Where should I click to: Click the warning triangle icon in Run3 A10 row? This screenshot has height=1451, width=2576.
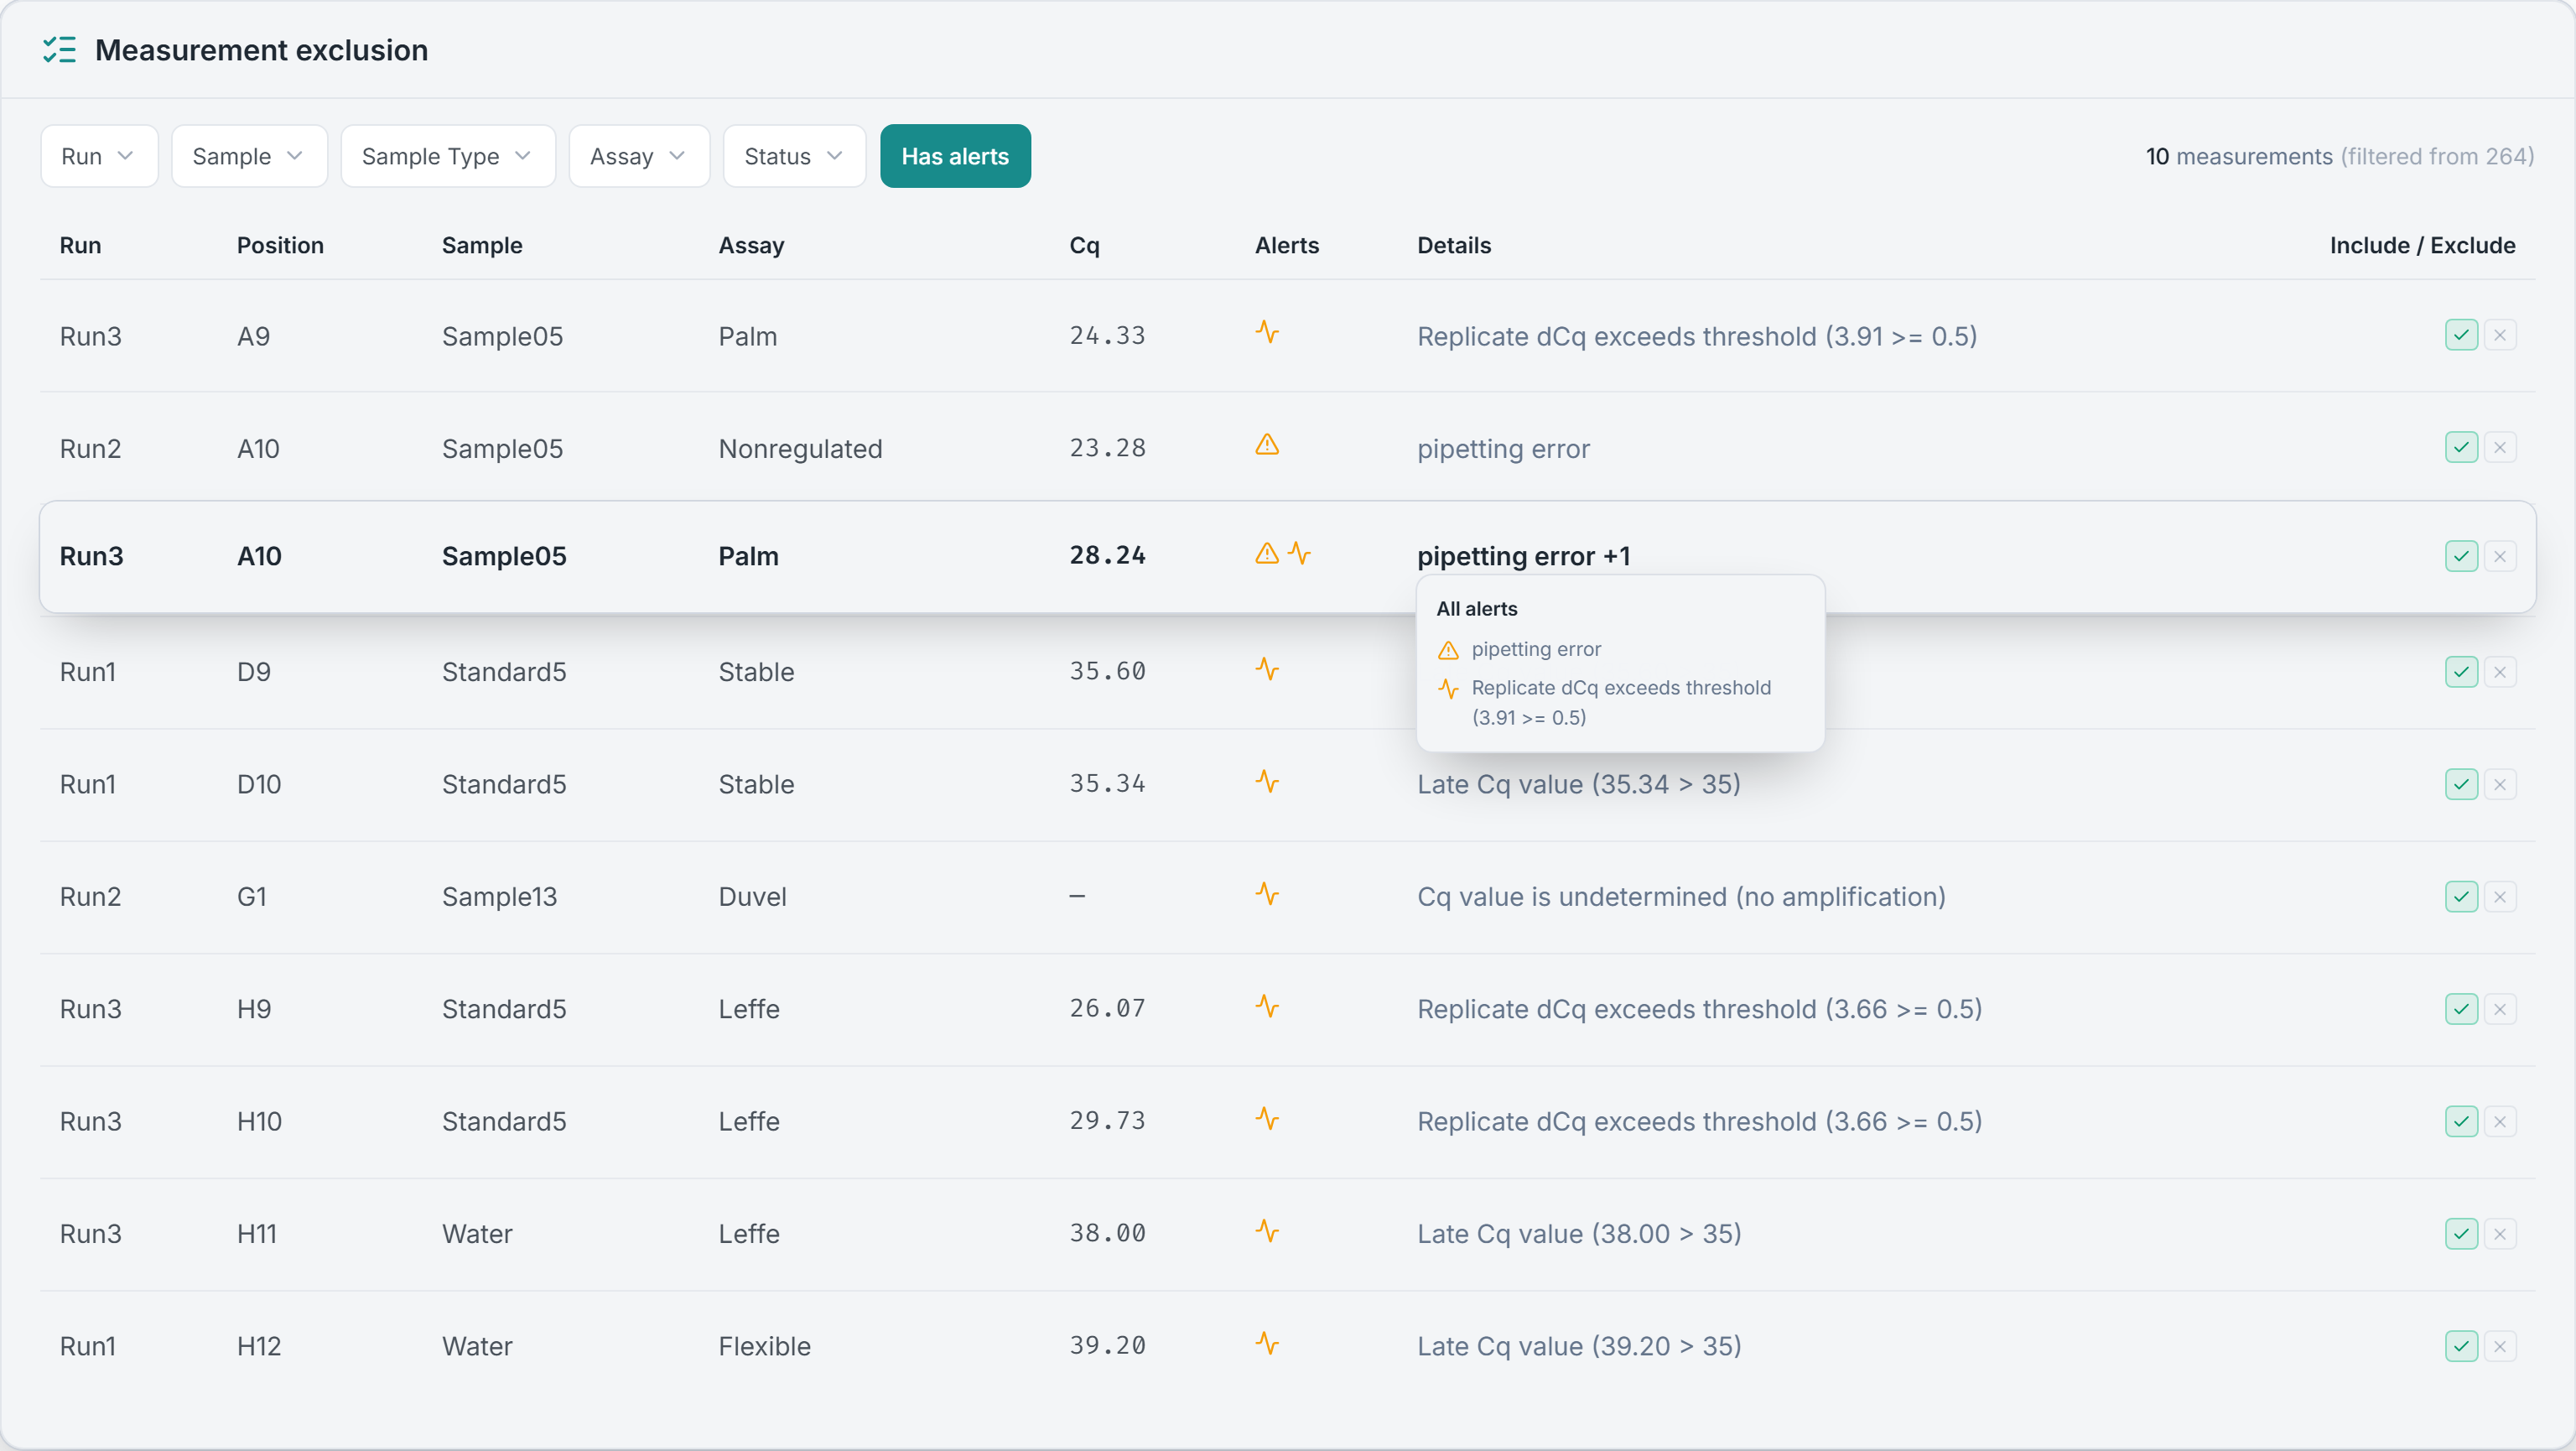(1267, 553)
